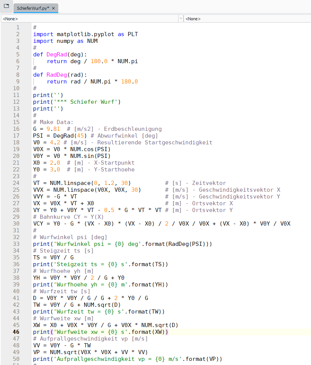Viewport: 311px width, 365px height.
Task: Click 'VP = NUM.sqrt(V0X * V0X' line
Action: click(90, 352)
